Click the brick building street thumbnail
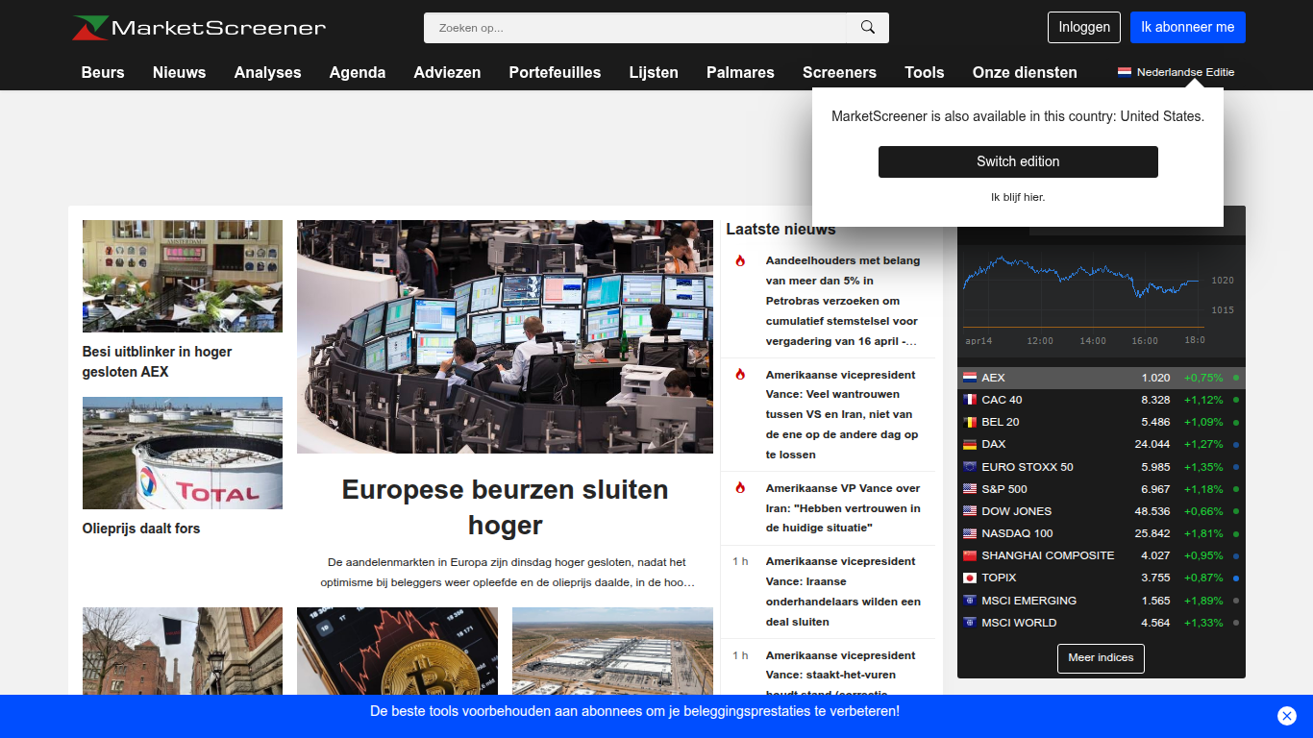This screenshot has width=1313, height=738. coord(183,651)
